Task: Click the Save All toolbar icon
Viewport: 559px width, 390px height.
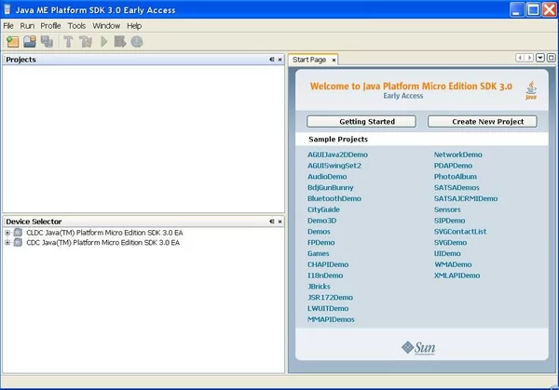Action: (x=47, y=42)
